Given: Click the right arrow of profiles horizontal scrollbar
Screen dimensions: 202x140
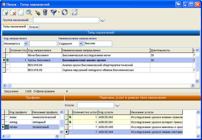Looking at the screenshot, I should (x=57, y=136).
